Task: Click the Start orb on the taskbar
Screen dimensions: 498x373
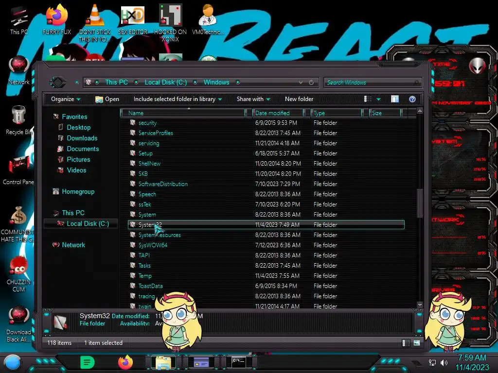Action: tap(12, 362)
